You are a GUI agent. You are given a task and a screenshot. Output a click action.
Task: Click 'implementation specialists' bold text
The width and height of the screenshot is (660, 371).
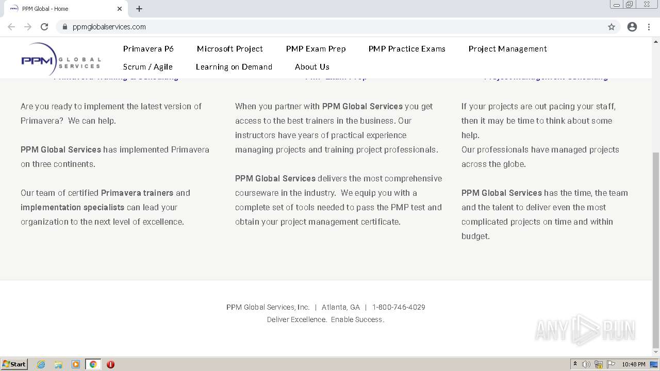click(72, 207)
